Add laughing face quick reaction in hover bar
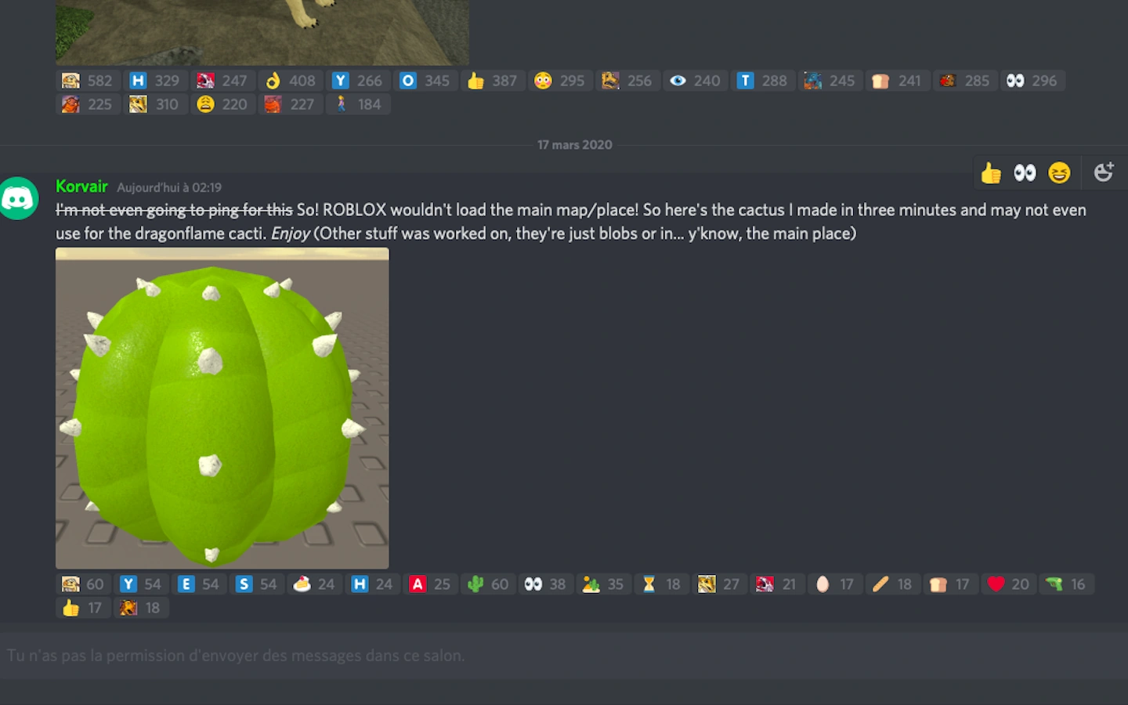Viewport: 1128px width, 705px height. point(1059,172)
